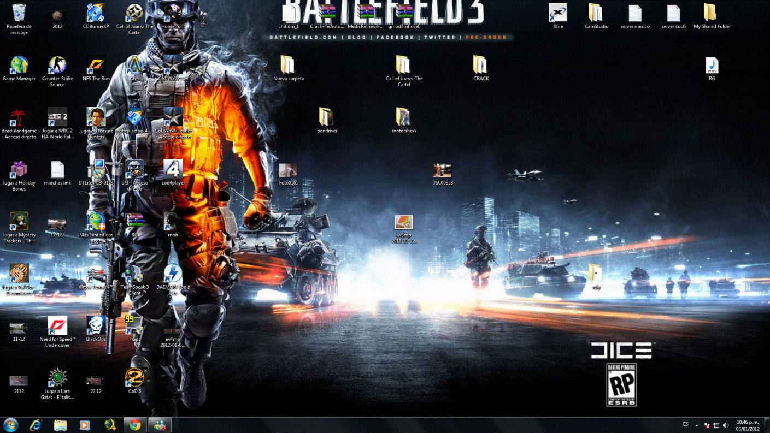
Task: Select the Ares desktop shortcut
Action: point(134,65)
